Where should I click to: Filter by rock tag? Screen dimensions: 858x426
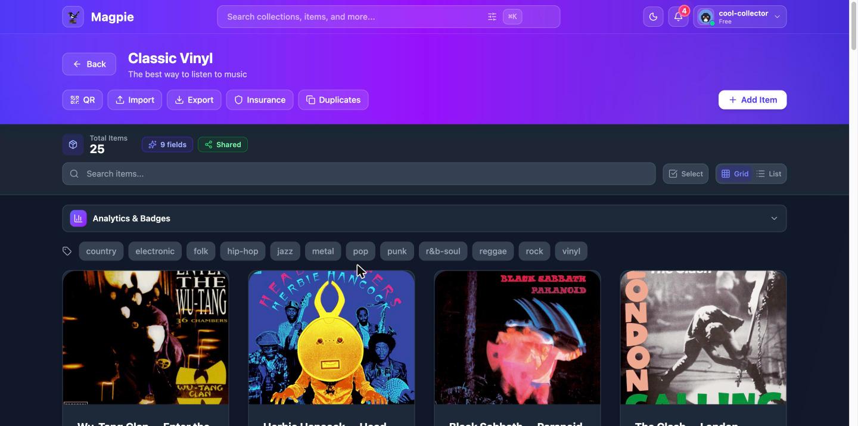[534, 251]
